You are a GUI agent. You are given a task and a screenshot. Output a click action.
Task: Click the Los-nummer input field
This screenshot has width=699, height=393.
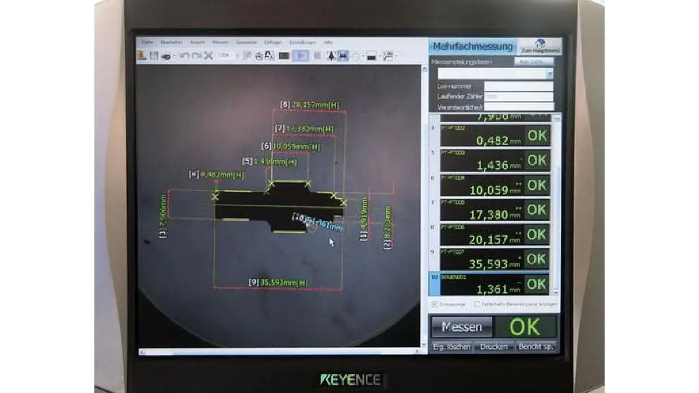(x=518, y=86)
